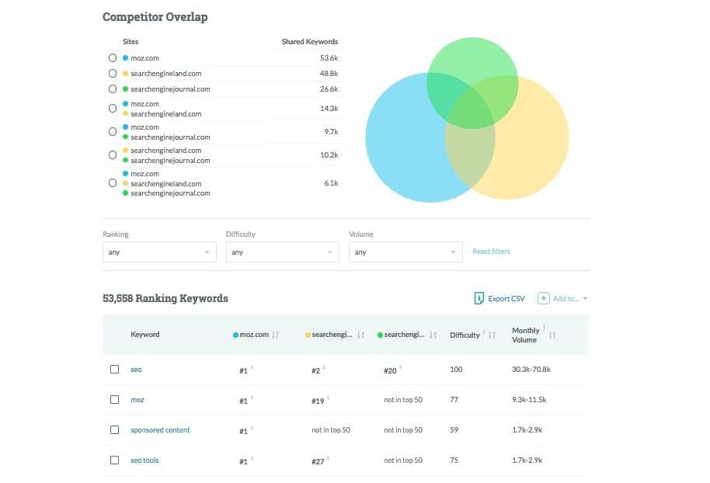Open the Ranking filter dropdown
This screenshot has height=483, width=710.
tap(159, 252)
